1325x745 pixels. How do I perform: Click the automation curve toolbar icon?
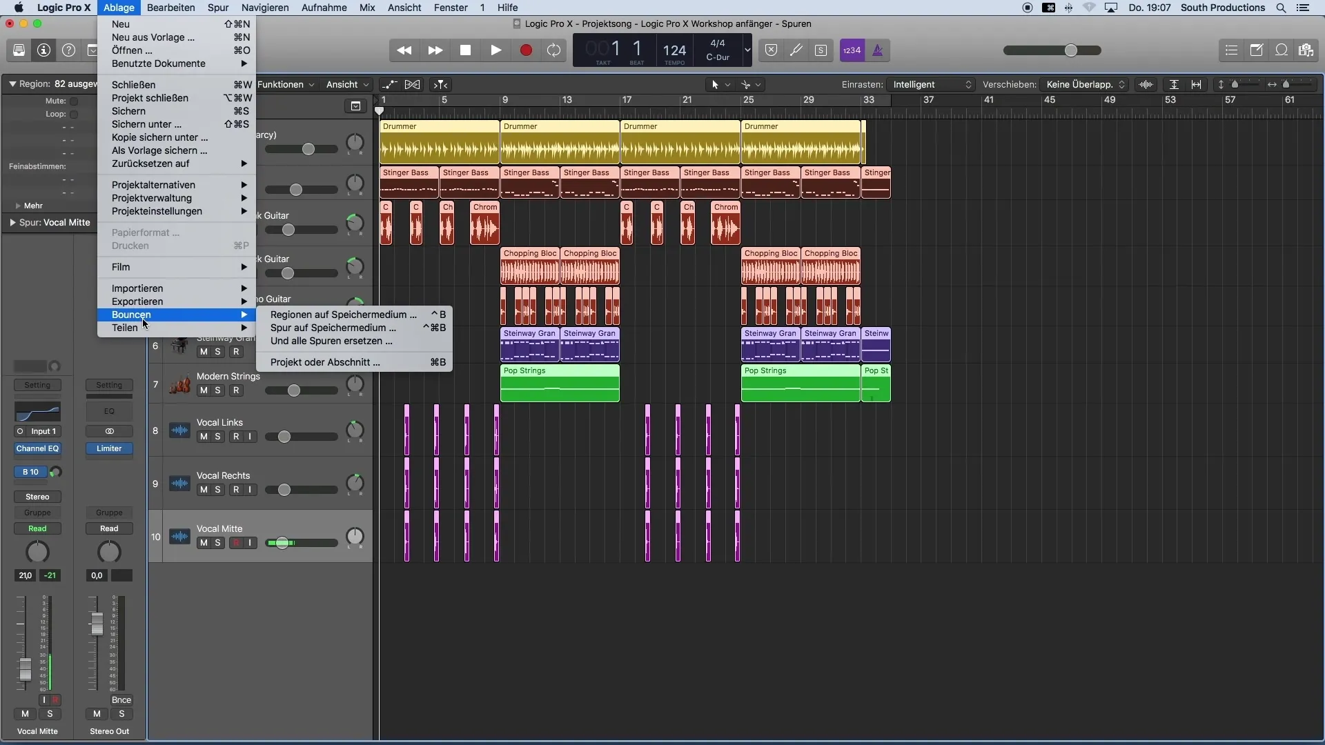click(x=390, y=85)
